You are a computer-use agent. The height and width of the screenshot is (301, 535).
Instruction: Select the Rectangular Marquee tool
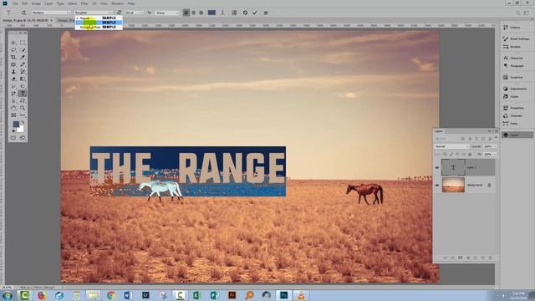(x=23, y=43)
